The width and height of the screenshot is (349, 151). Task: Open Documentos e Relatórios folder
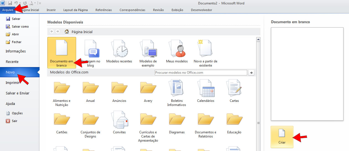click(x=206, y=125)
